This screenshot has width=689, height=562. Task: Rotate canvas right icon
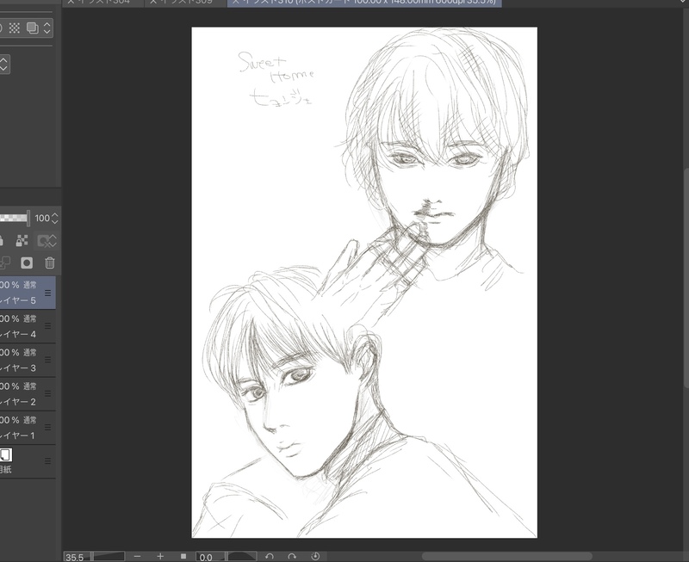pyautogui.click(x=292, y=556)
